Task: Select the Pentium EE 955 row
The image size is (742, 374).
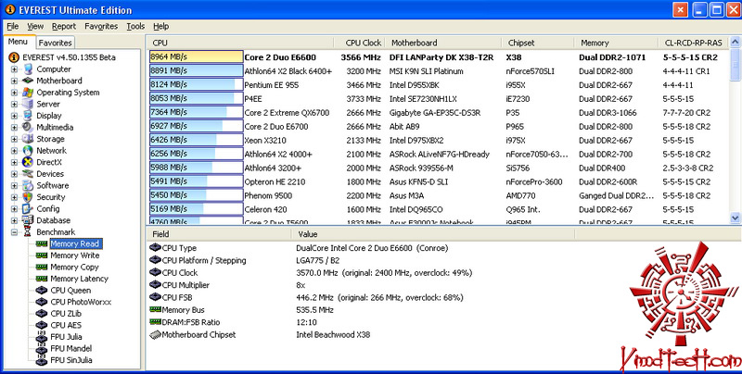Action: coord(439,85)
